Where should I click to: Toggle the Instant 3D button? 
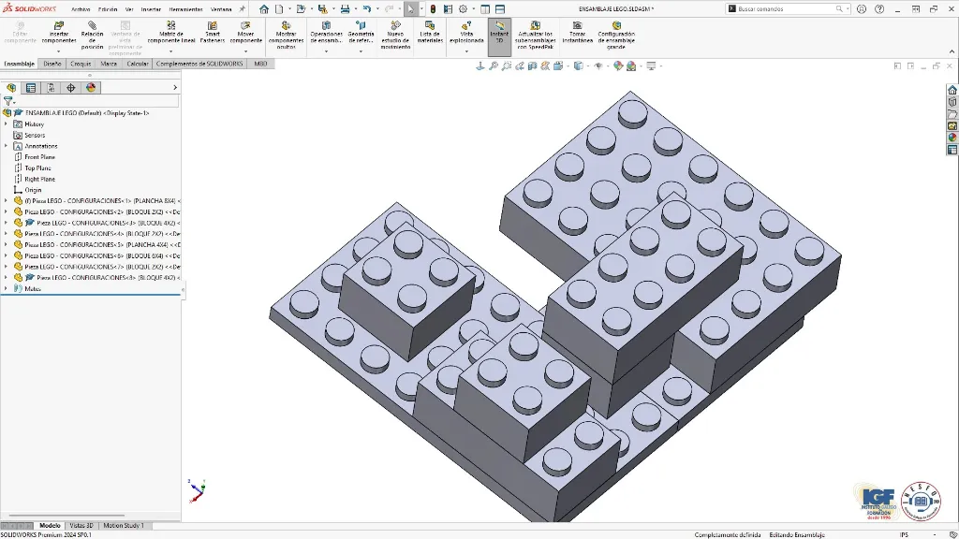(x=500, y=36)
